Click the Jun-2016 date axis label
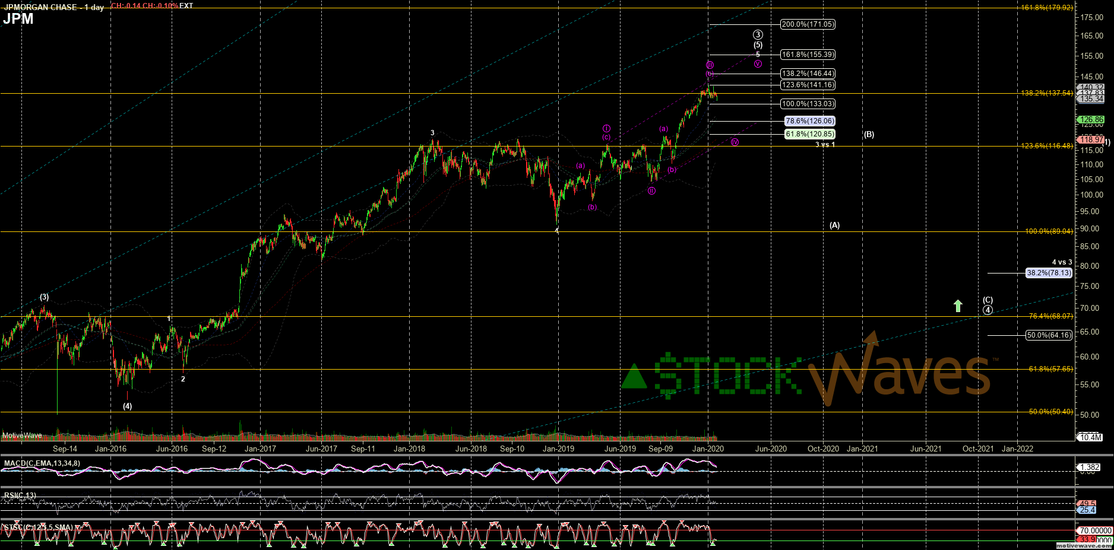 172,449
